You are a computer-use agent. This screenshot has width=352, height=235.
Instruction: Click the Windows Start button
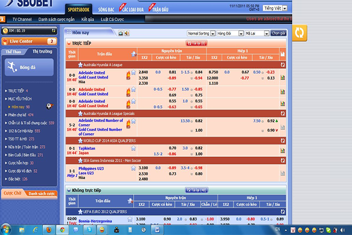click(6, 230)
